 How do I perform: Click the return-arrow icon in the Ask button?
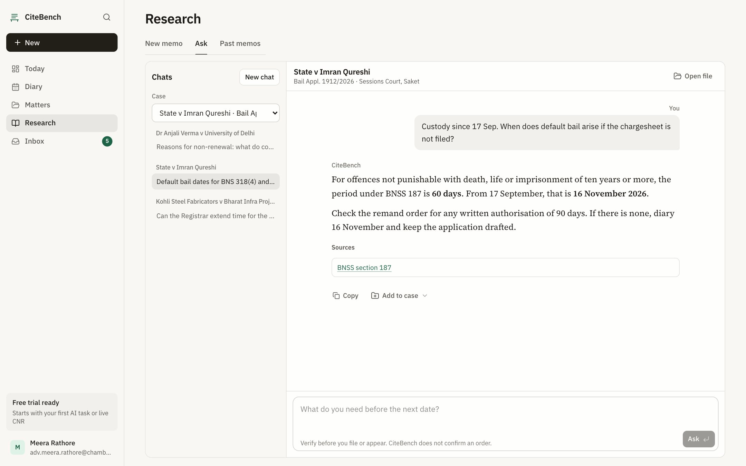[x=706, y=439]
